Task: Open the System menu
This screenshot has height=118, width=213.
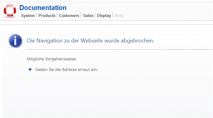Action: click(x=28, y=15)
